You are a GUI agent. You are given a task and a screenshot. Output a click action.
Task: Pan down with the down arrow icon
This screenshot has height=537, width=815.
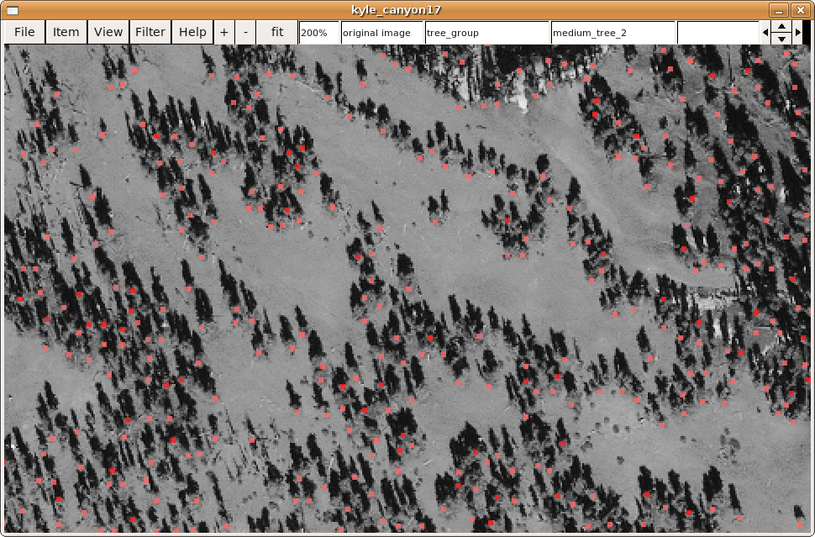pos(781,39)
